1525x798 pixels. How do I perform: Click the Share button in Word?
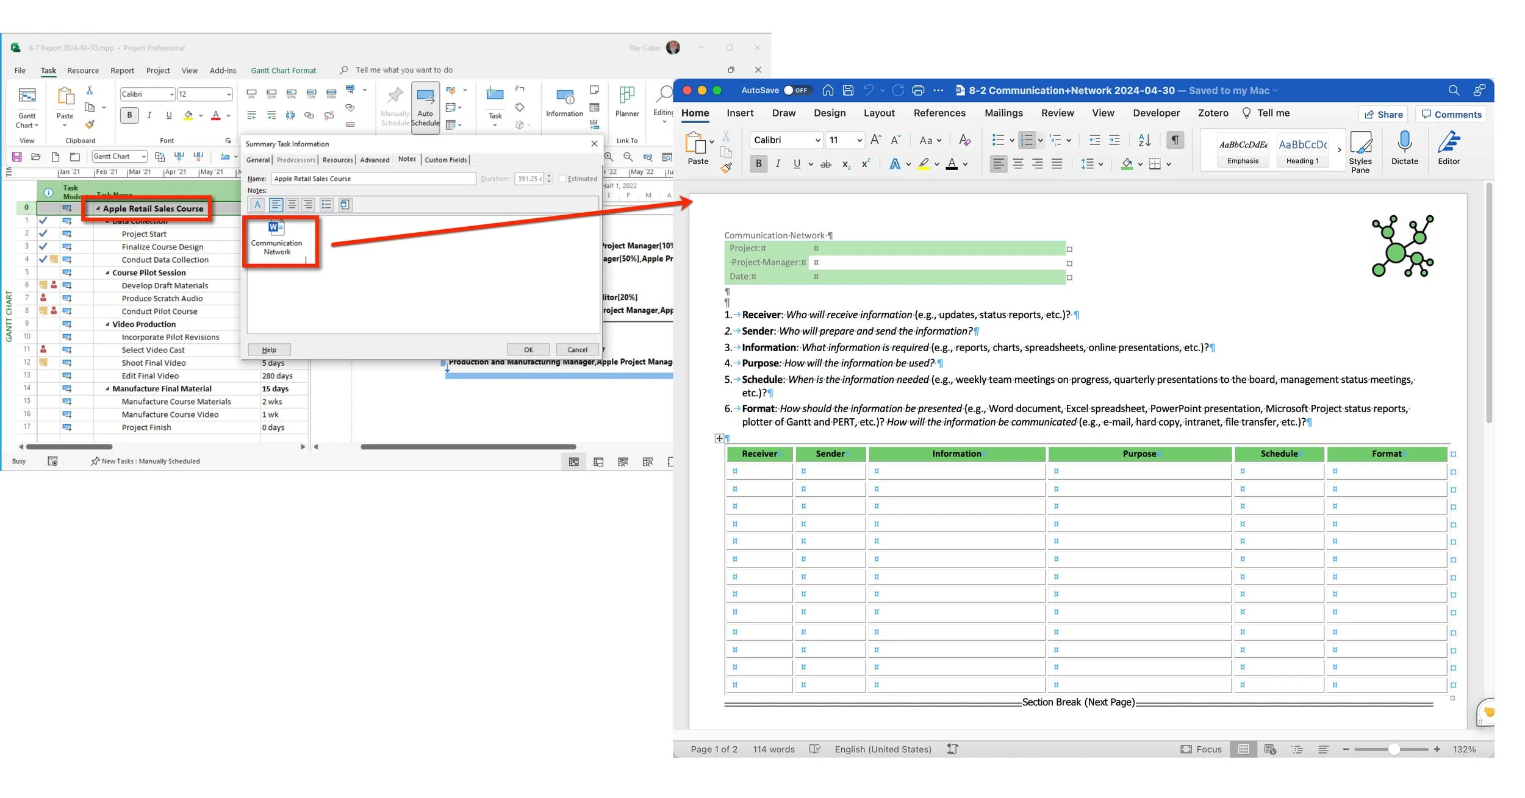click(1383, 115)
